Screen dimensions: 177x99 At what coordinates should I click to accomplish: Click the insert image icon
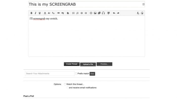pos(95,13)
